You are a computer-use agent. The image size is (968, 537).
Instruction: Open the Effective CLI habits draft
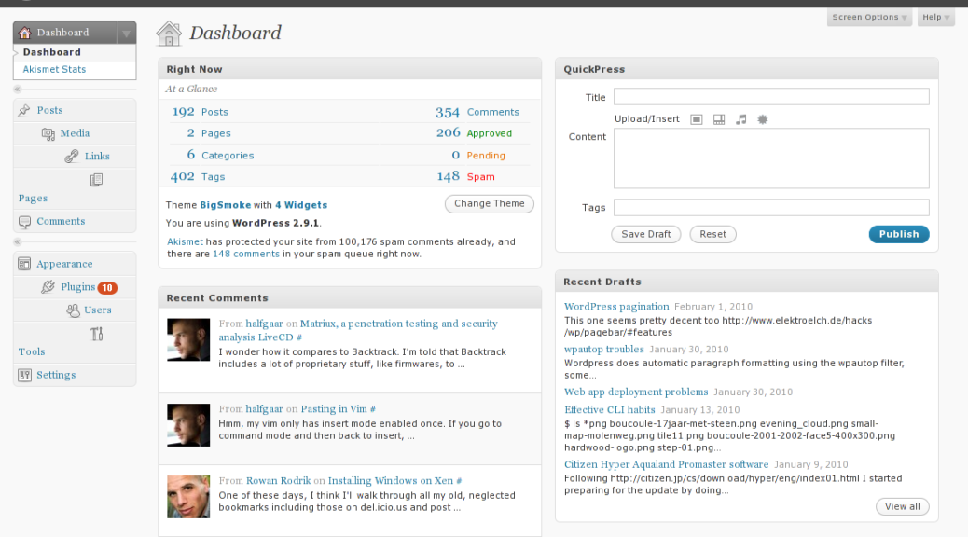609,409
